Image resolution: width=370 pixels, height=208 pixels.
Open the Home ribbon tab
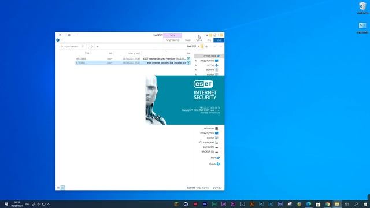(x=209, y=40)
